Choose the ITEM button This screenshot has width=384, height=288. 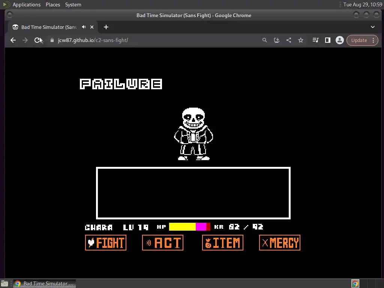coord(223,243)
